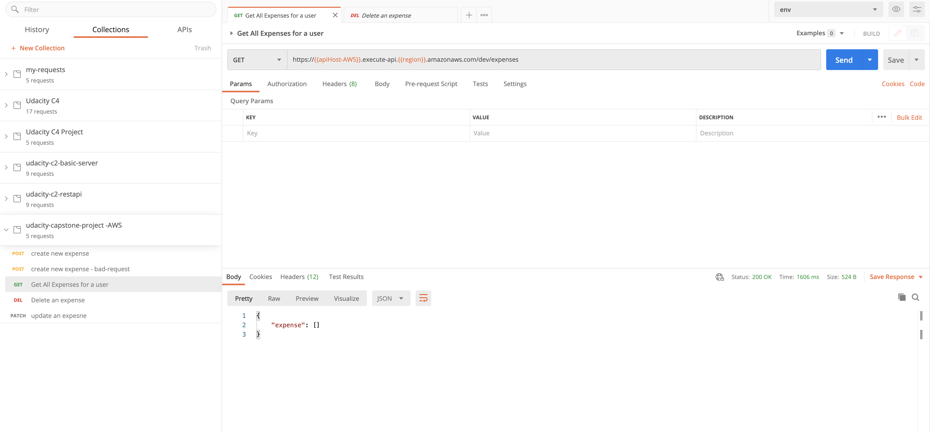This screenshot has width=930, height=432.
Task: Click the edit pencil icon beside BUILD
Action: [898, 33]
